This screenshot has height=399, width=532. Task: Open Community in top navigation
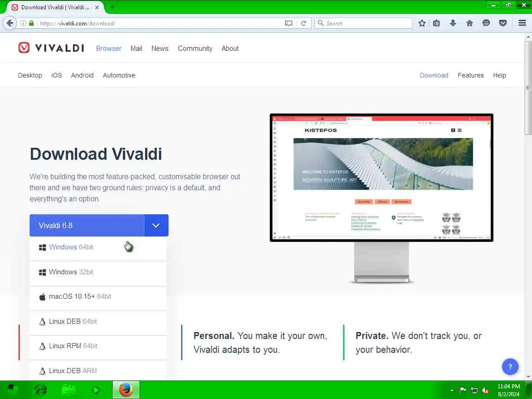click(x=195, y=48)
